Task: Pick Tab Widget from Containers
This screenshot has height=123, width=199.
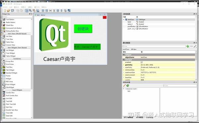Action: (10, 70)
